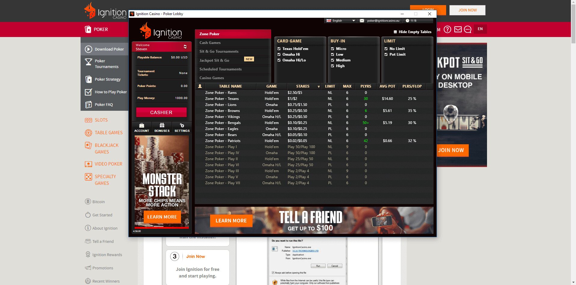
Task: Click the Download Poker arrow icon
Action: pos(88,49)
